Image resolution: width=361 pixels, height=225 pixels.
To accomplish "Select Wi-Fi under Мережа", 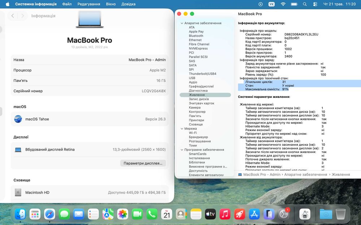I will click(193, 133).
